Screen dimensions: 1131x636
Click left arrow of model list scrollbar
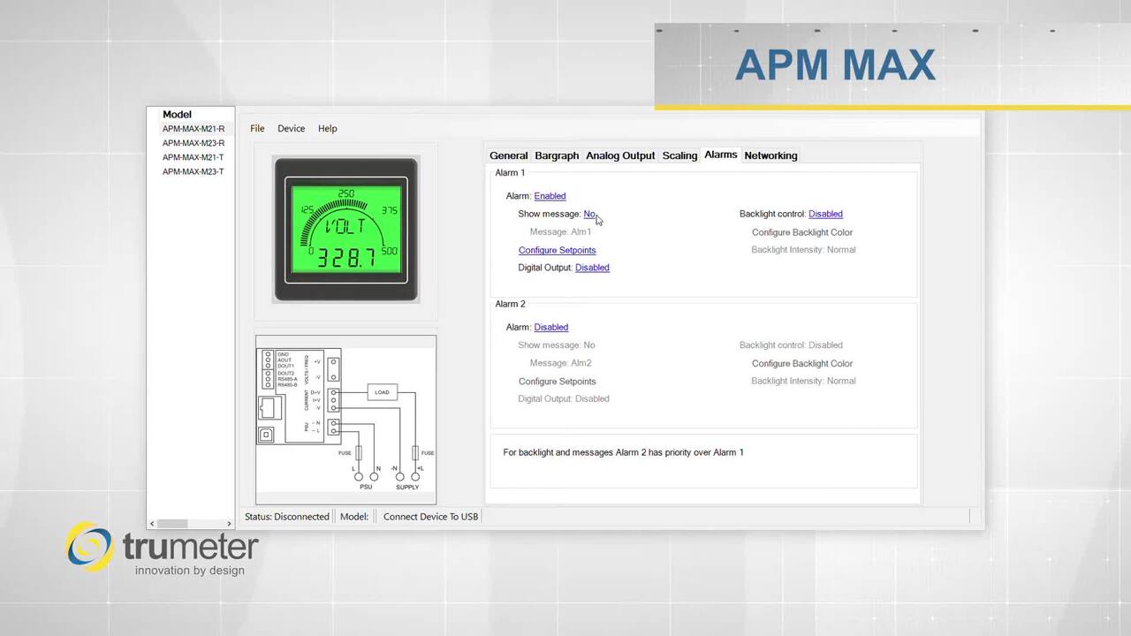[152, 524]
